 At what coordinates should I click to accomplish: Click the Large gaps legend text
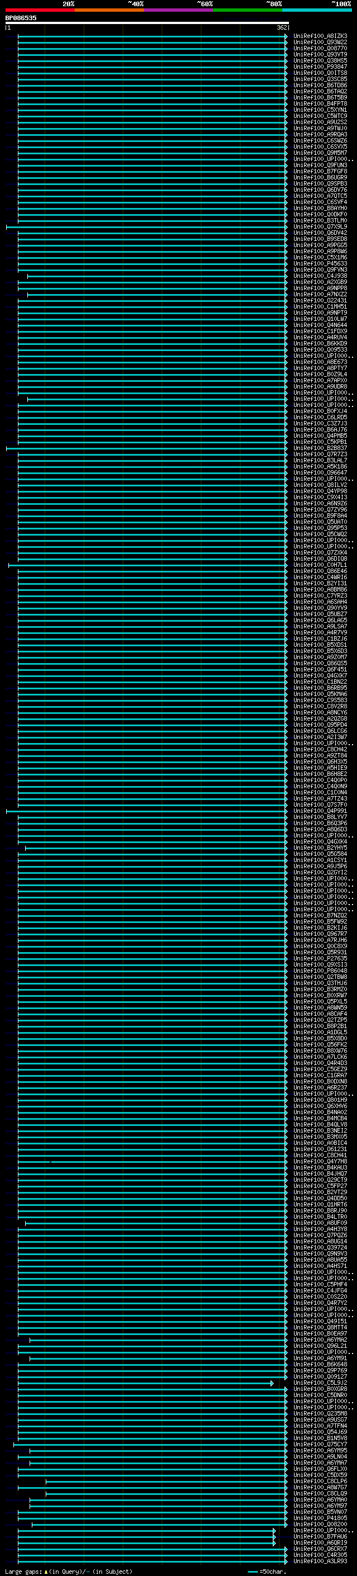(69, 1572)
